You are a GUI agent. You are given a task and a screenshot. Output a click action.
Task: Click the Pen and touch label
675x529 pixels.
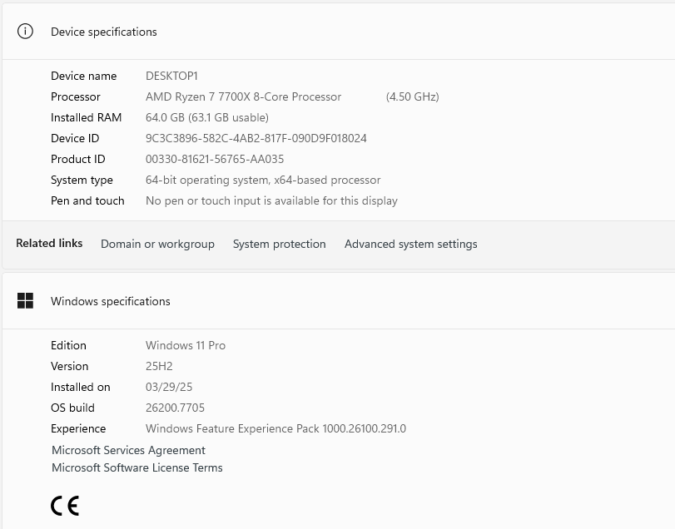(87, 200)
